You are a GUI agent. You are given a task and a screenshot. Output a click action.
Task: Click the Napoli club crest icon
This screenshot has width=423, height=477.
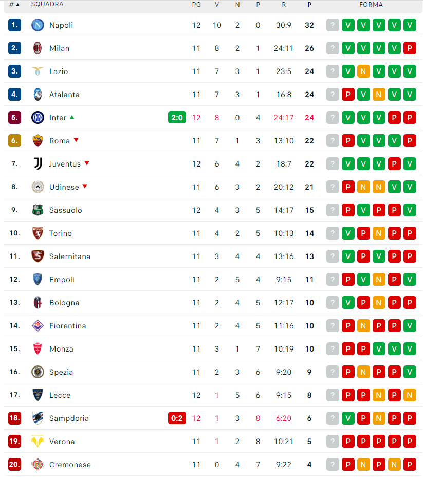(x=38, y=25)
